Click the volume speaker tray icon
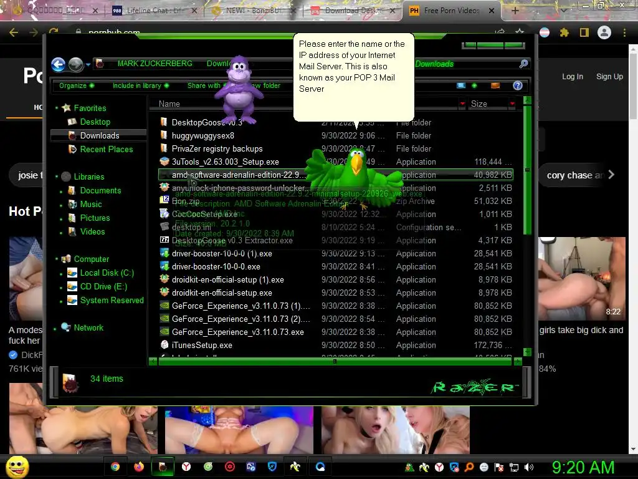 tap(529, 468)
